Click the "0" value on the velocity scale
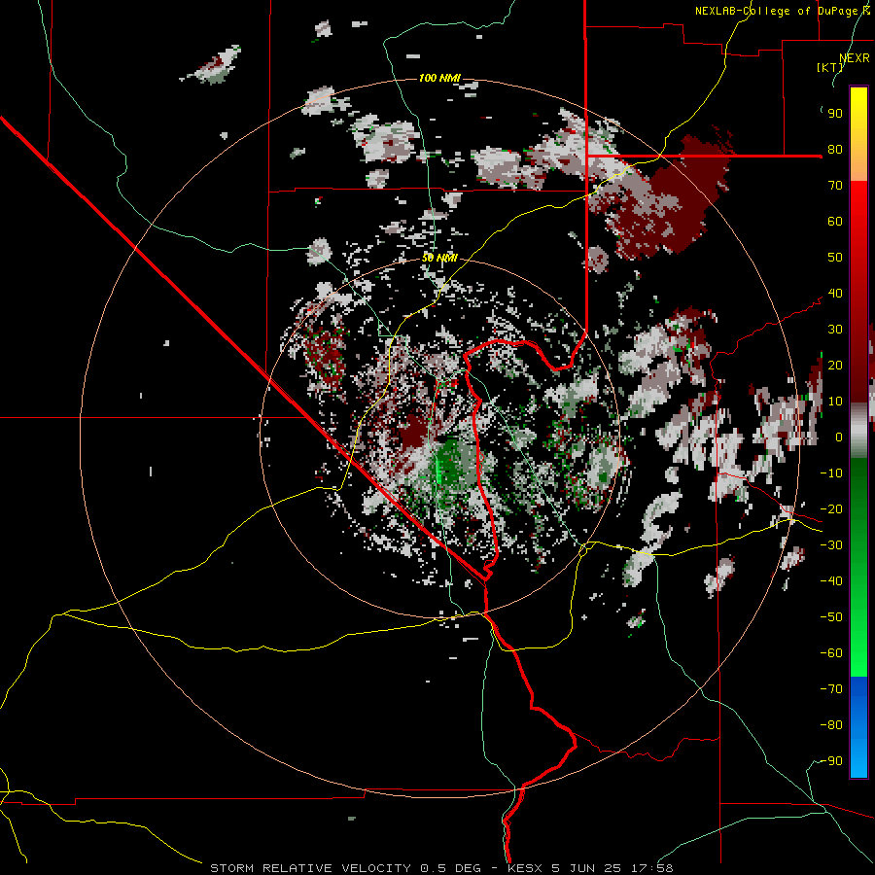The height and width of the screenshot is (875, 875). pos(839,437)
